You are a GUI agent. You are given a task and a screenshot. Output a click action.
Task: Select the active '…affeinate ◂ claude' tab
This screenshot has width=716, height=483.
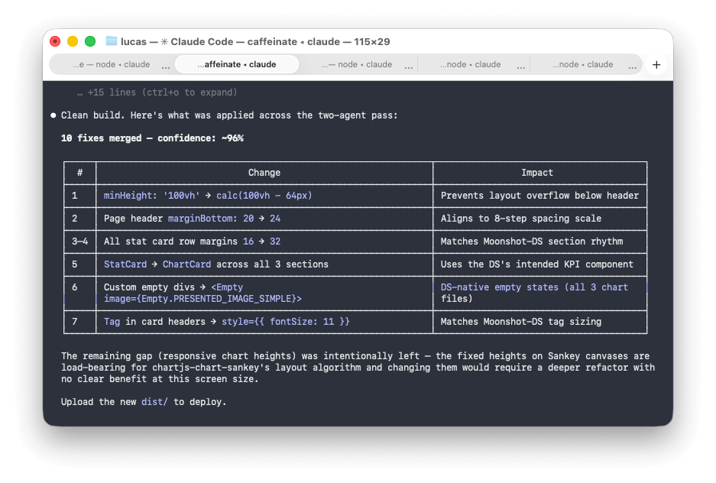point(237,65)
